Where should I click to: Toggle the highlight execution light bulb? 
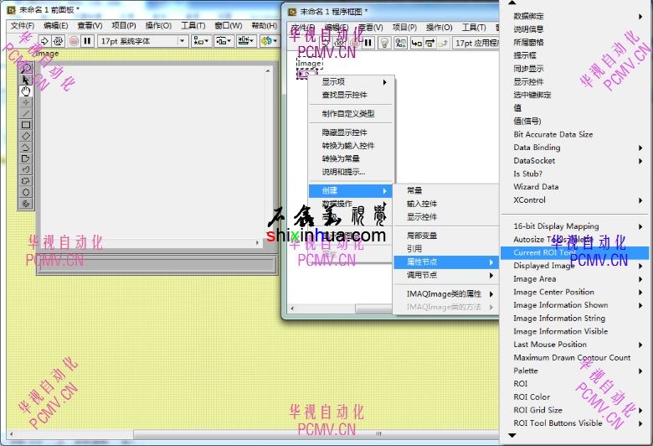pyautogui.click(x=384, y=42)
